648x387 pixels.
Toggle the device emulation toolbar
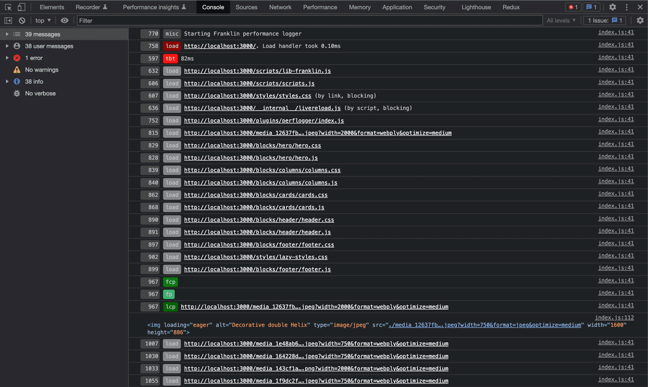[21, 7]
